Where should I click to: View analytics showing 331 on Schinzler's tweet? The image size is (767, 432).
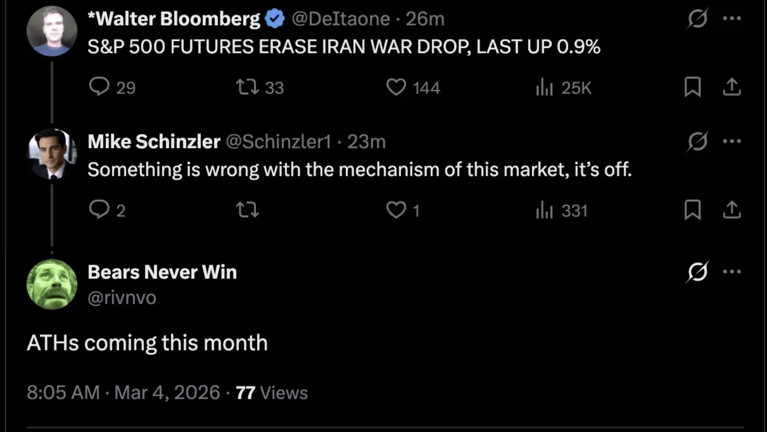(544, 210)
